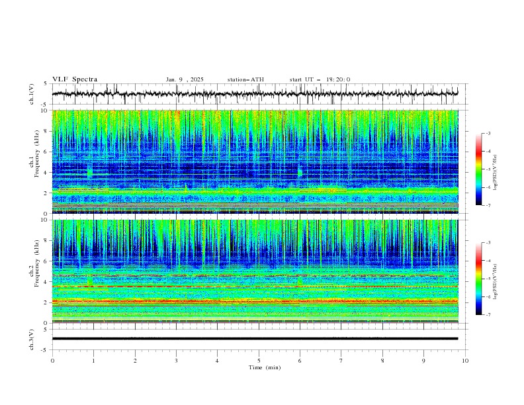524x405 pixels.
Task: Click the "VLF Spectra" plot title
Action: pyautogui.click(x=75, y=79)
